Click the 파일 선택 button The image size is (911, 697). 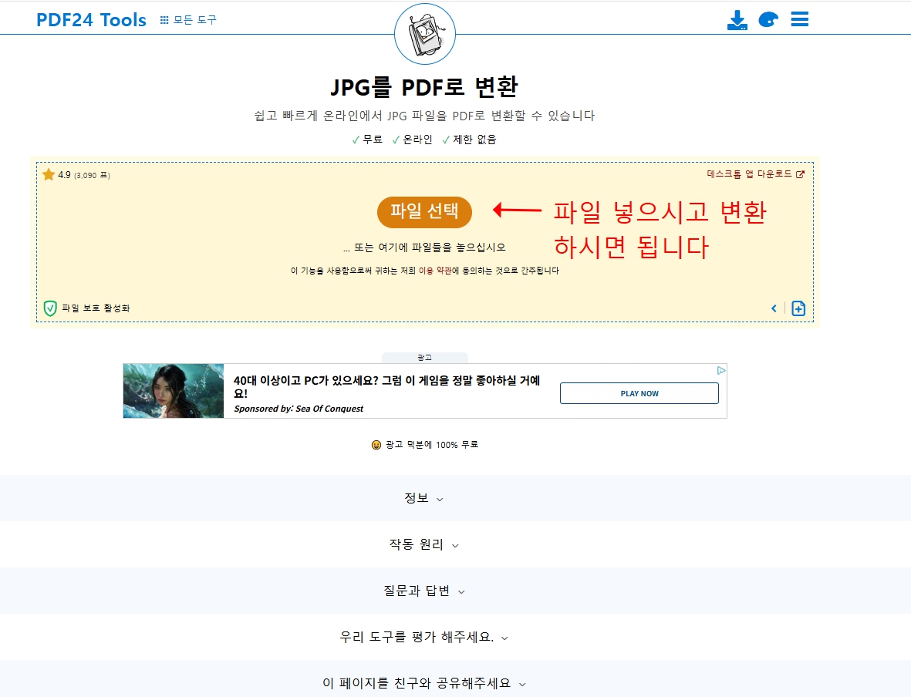424,212
